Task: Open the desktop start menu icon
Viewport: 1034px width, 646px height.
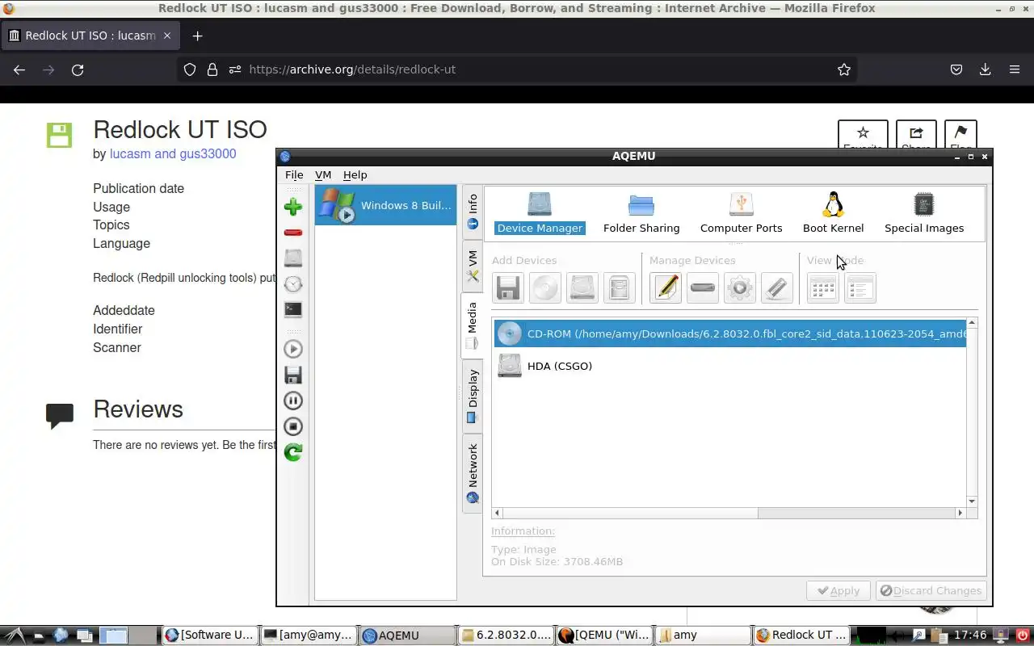Action: point(15,635)
